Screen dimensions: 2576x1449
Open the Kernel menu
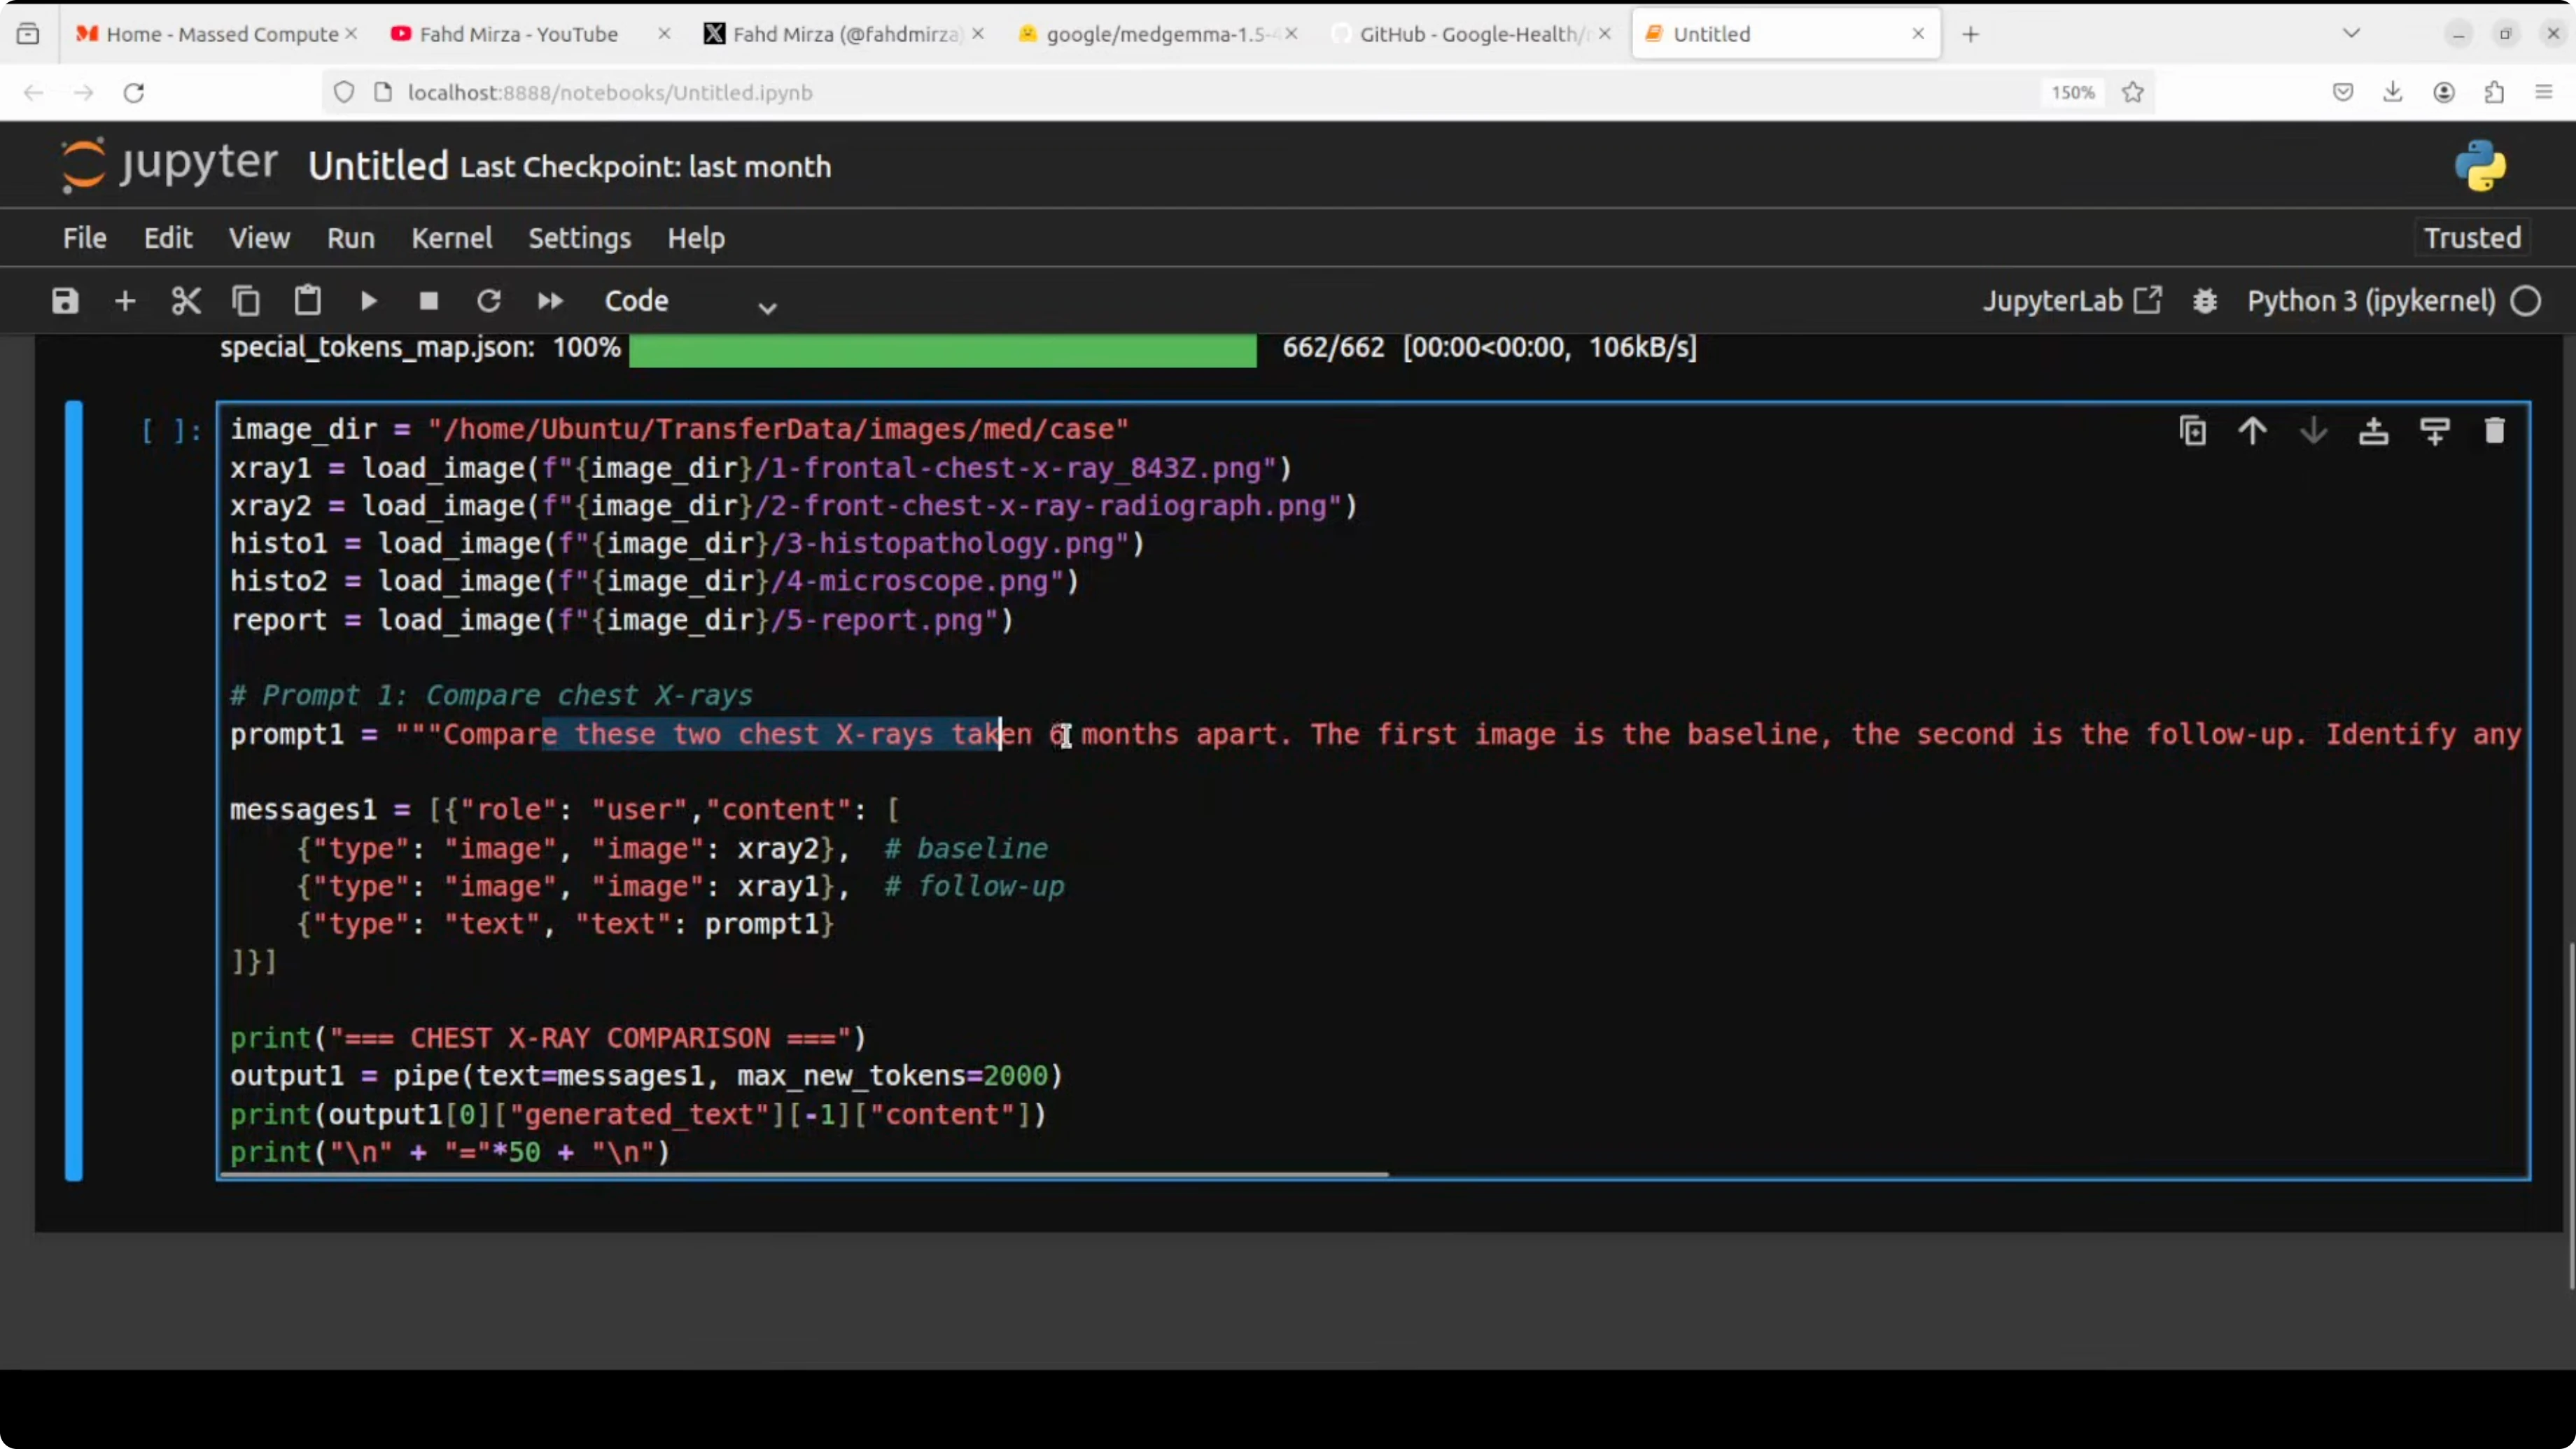452,238
